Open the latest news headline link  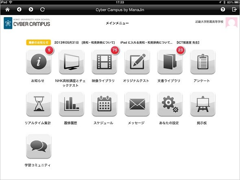pyautogui.click(x=127, y=42)
